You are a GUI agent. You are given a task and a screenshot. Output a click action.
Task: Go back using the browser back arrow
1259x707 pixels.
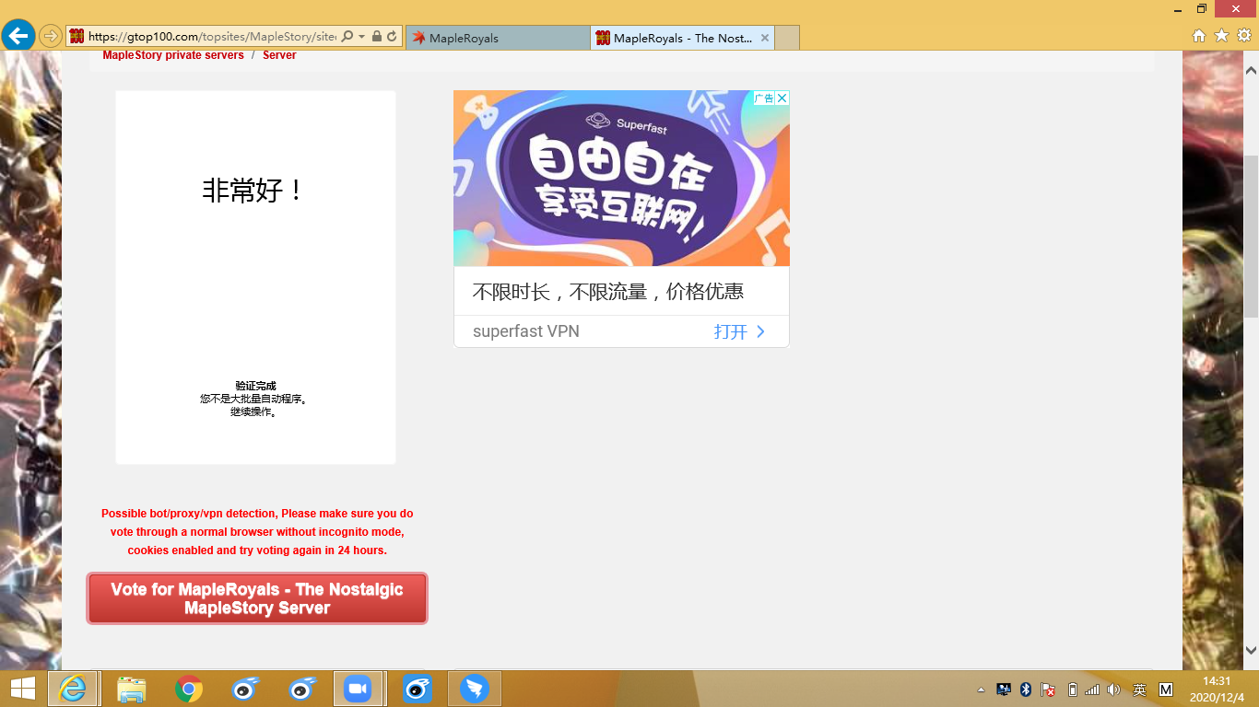coord(18,37)
